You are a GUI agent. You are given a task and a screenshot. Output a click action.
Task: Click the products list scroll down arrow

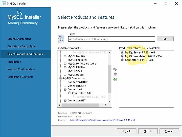point(109,101)
